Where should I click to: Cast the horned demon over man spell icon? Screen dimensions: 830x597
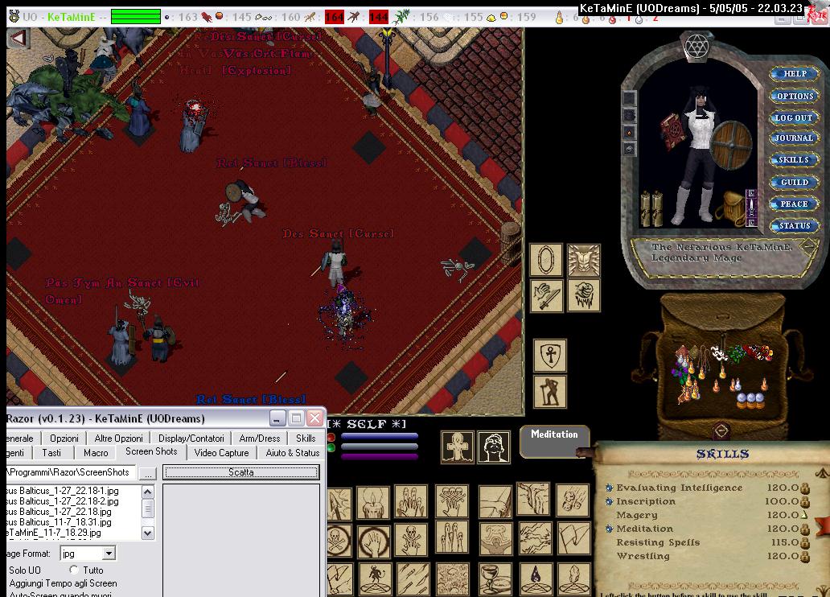tap(495, 539)
